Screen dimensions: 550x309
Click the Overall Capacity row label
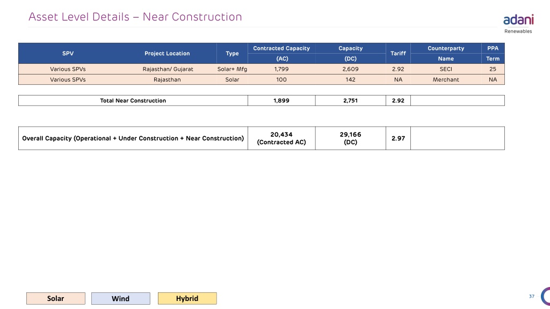pos(133,138)
